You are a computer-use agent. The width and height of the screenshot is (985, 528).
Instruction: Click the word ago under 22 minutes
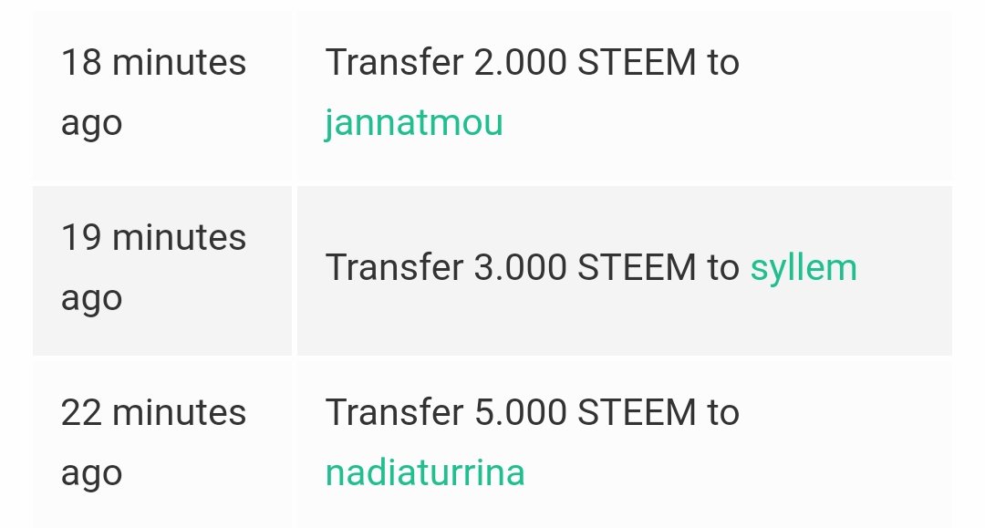(x=92, y=475)
